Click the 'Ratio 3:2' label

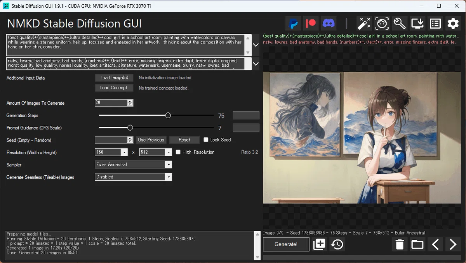point(249,152)
